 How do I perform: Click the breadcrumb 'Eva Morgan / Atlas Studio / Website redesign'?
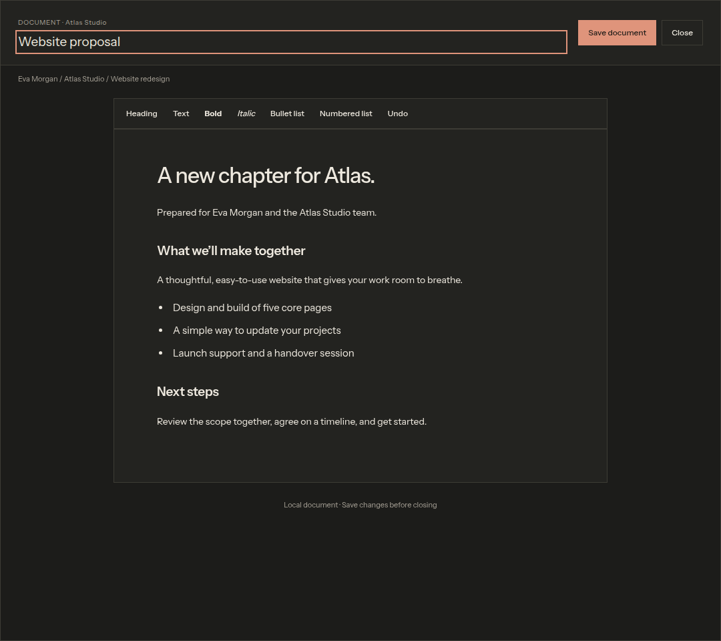tap(94, 79)
